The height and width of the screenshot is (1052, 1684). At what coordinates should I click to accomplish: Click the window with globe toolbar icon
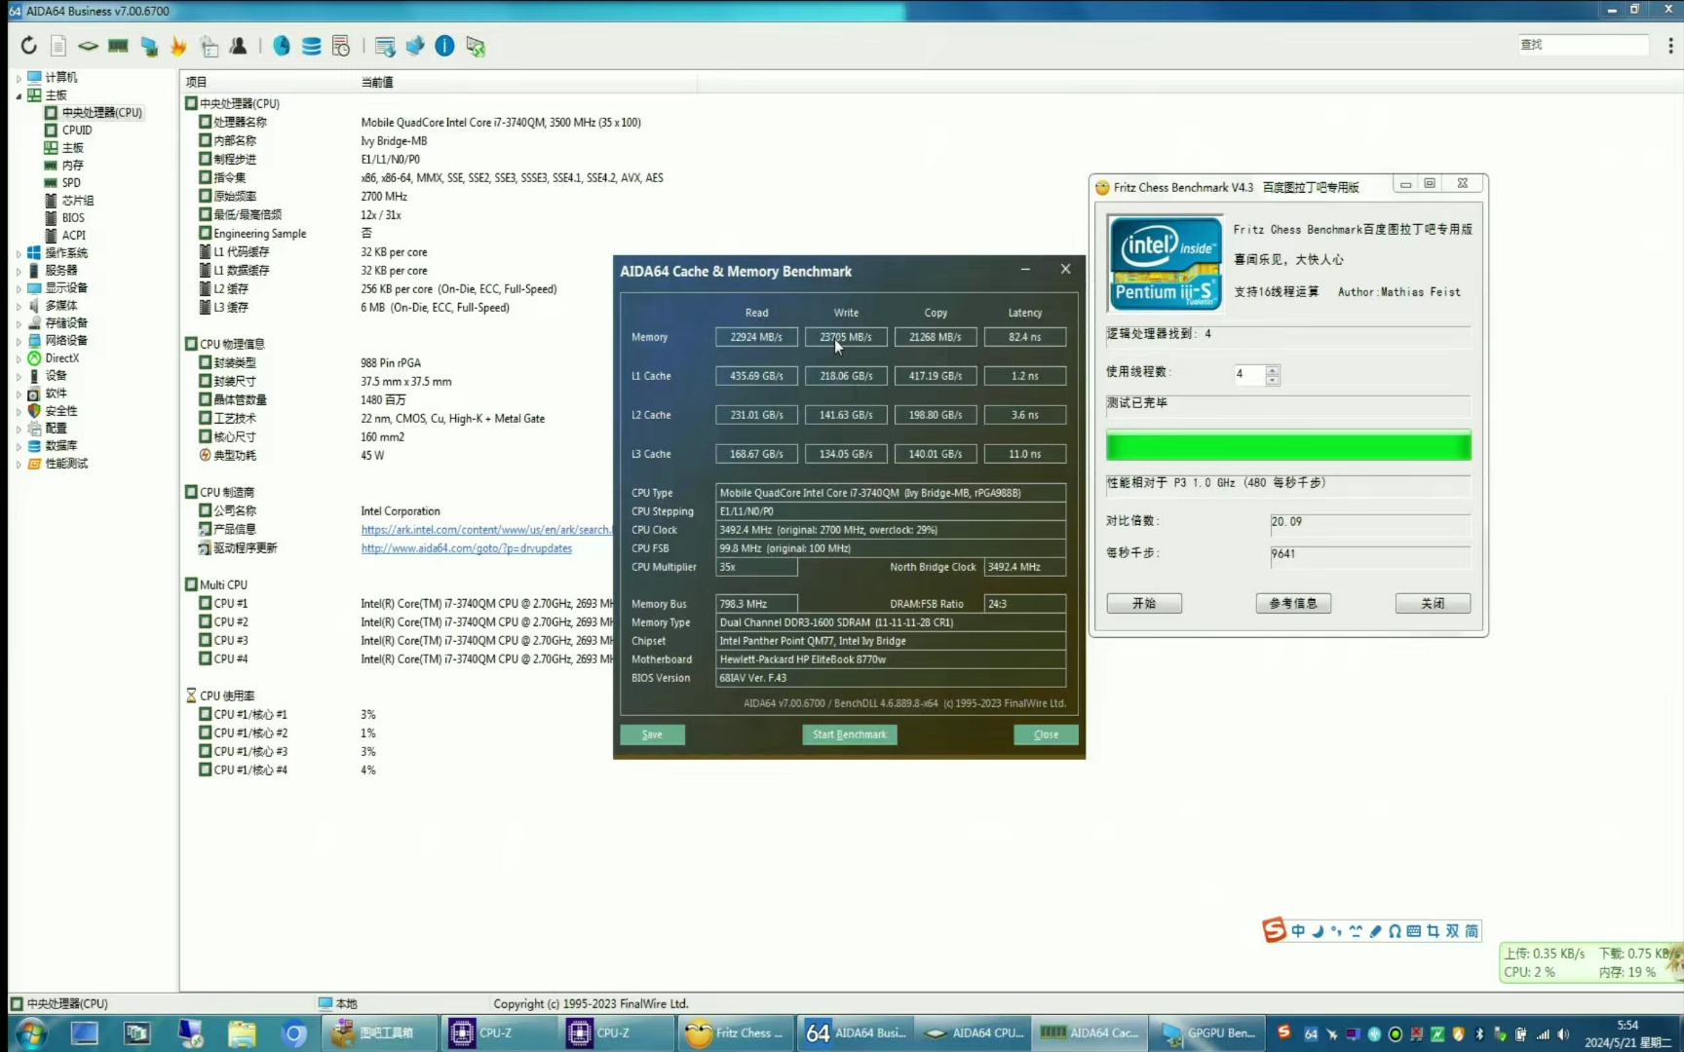(385, 46)
